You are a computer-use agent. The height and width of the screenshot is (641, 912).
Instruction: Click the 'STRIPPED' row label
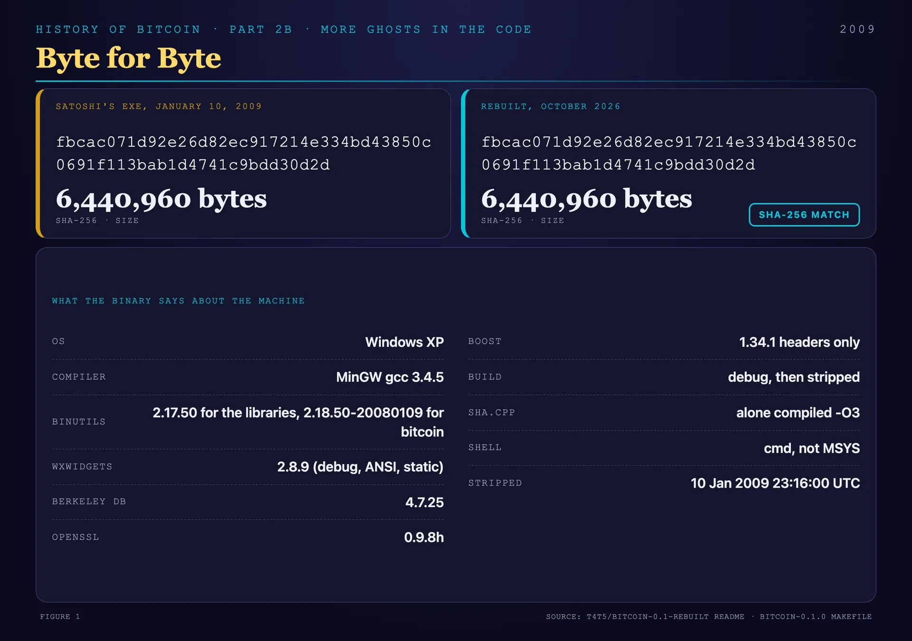[495, 483]
